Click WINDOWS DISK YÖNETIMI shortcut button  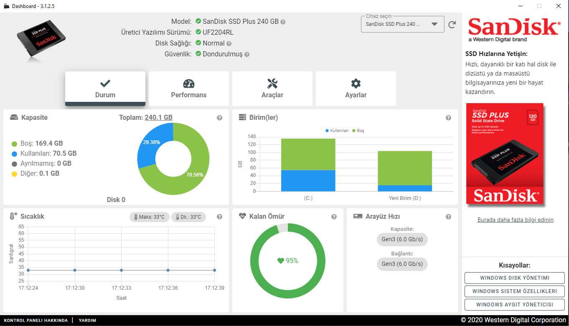pos(515,278)
